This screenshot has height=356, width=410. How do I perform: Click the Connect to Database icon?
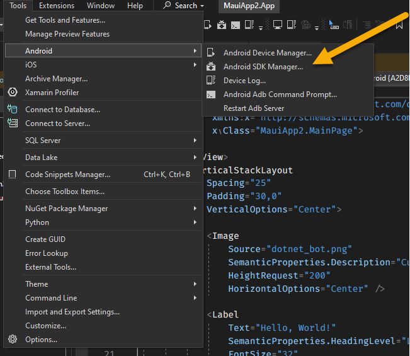point(13,109)
